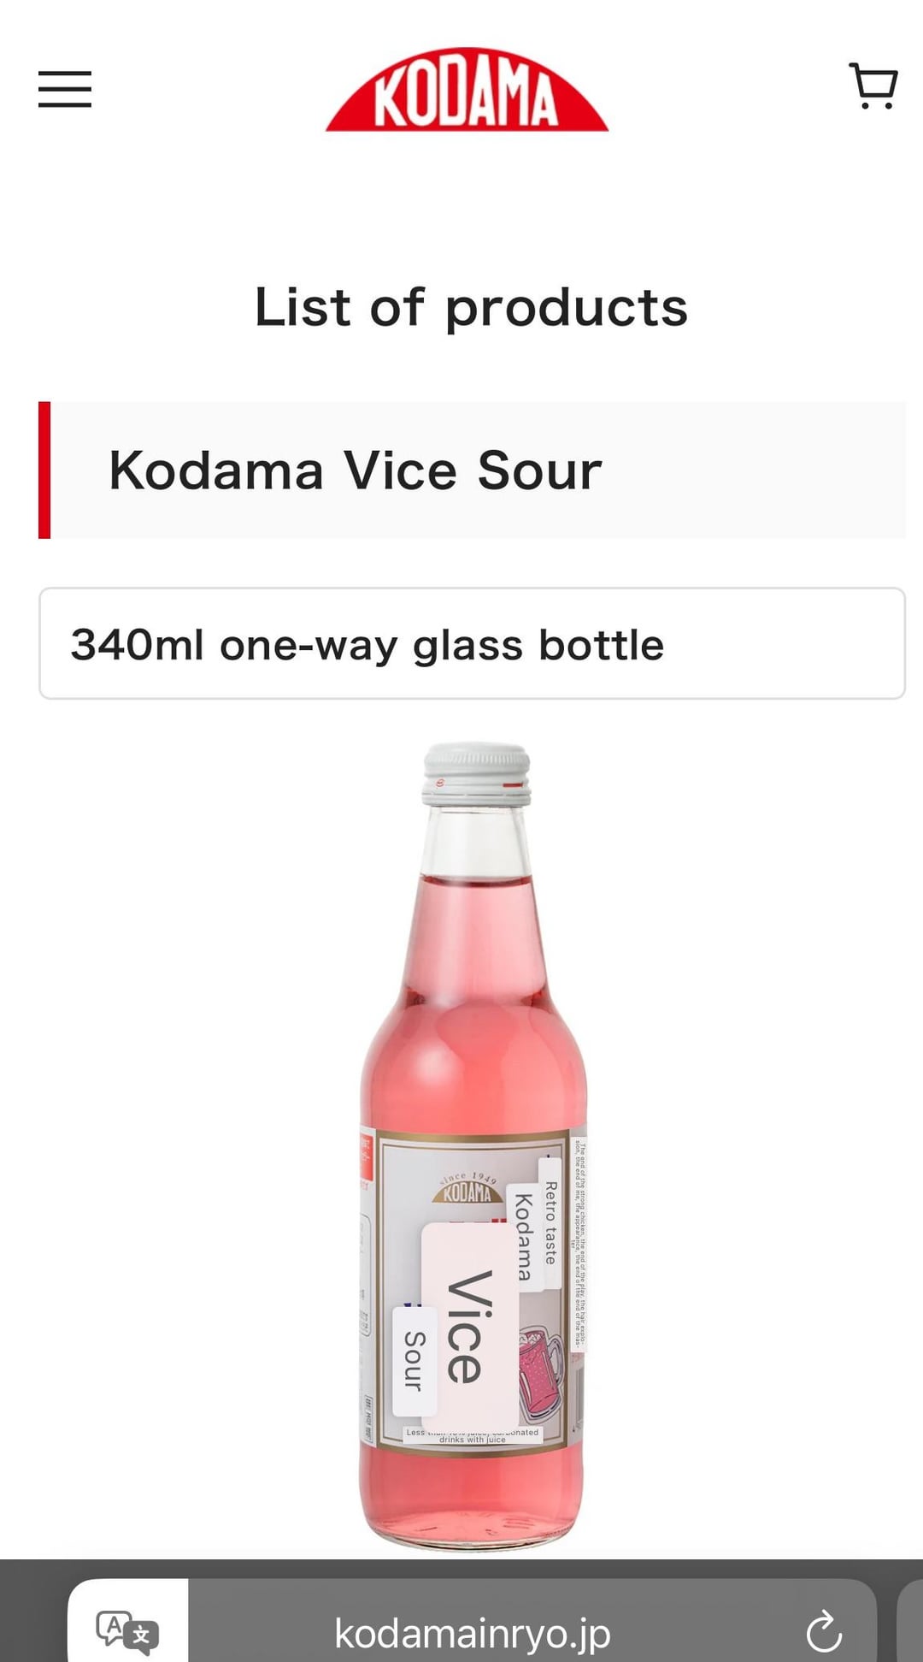Open the Kodama Vice Sour section header

[472, 470]
